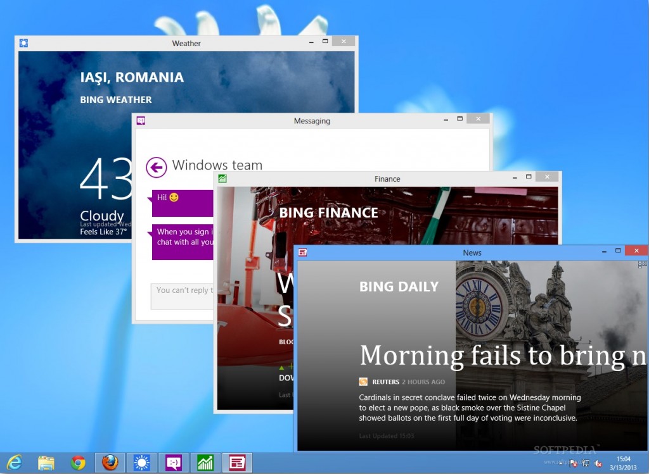Open the grid view icon in News window
This screenshot has height=474, width=649.
click(x=642, y=265)
